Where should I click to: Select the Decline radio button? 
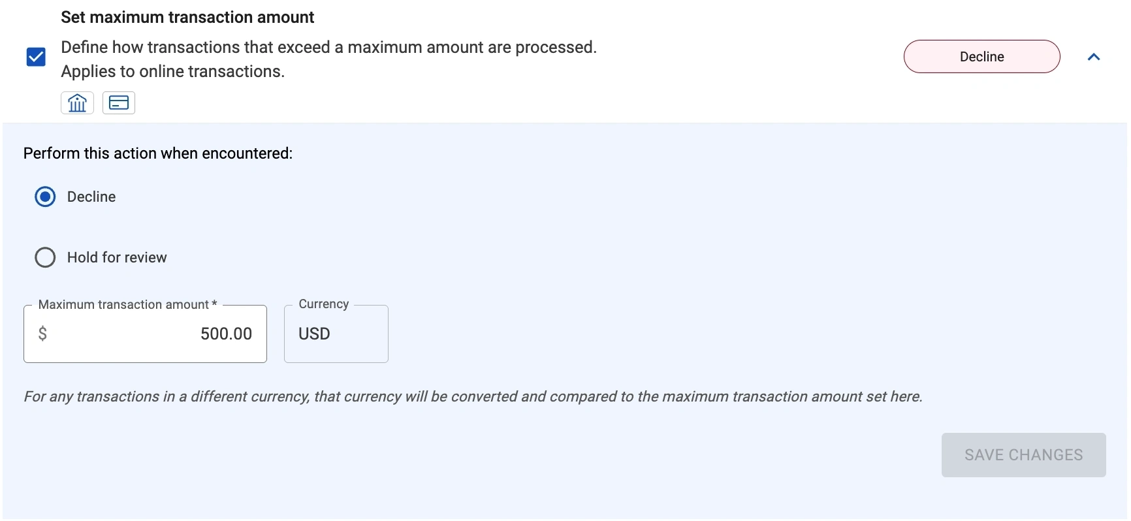(45, 197)
